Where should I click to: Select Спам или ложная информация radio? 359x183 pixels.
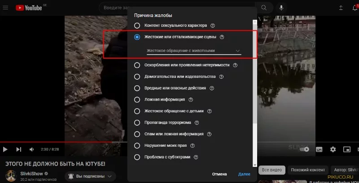tap(137, 134)
